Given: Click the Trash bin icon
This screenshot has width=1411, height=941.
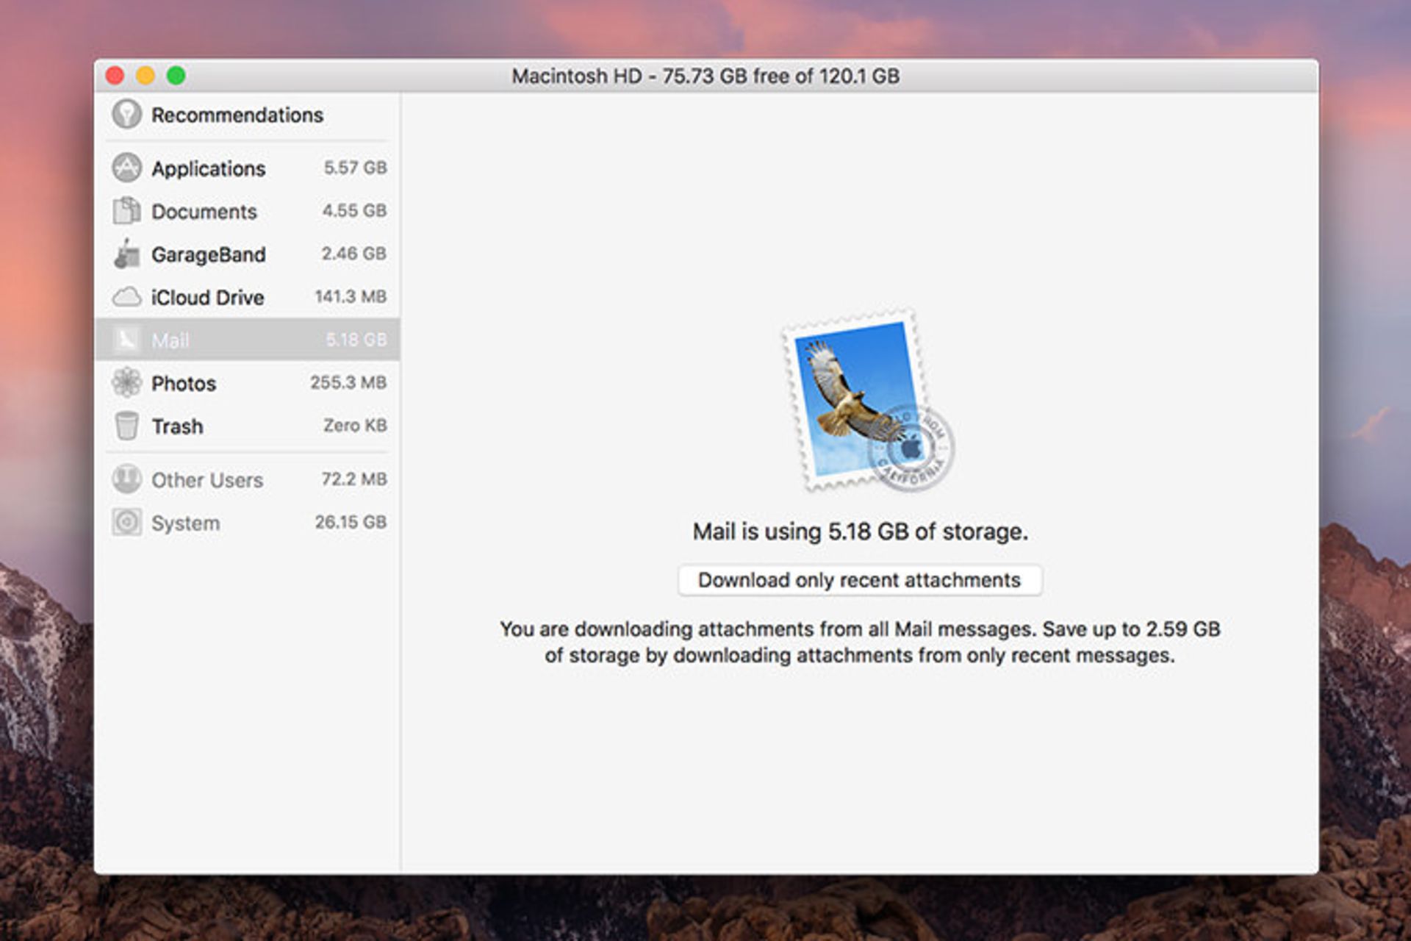Looking at the screenshot, I should click(126, 426).
